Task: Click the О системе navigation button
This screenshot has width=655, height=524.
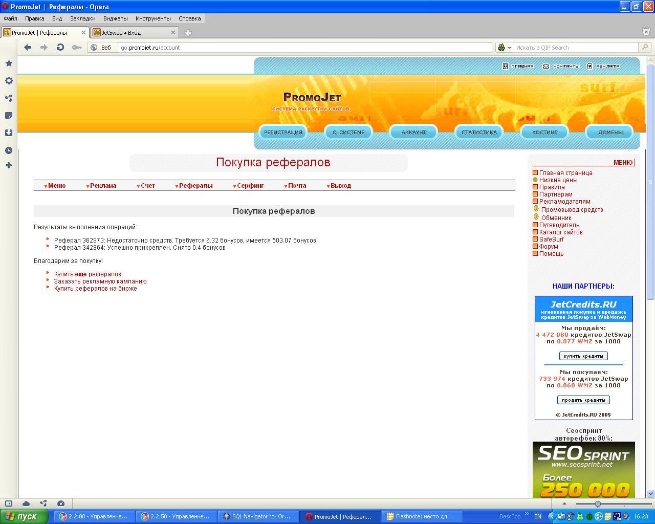Action: pos(348,132)
